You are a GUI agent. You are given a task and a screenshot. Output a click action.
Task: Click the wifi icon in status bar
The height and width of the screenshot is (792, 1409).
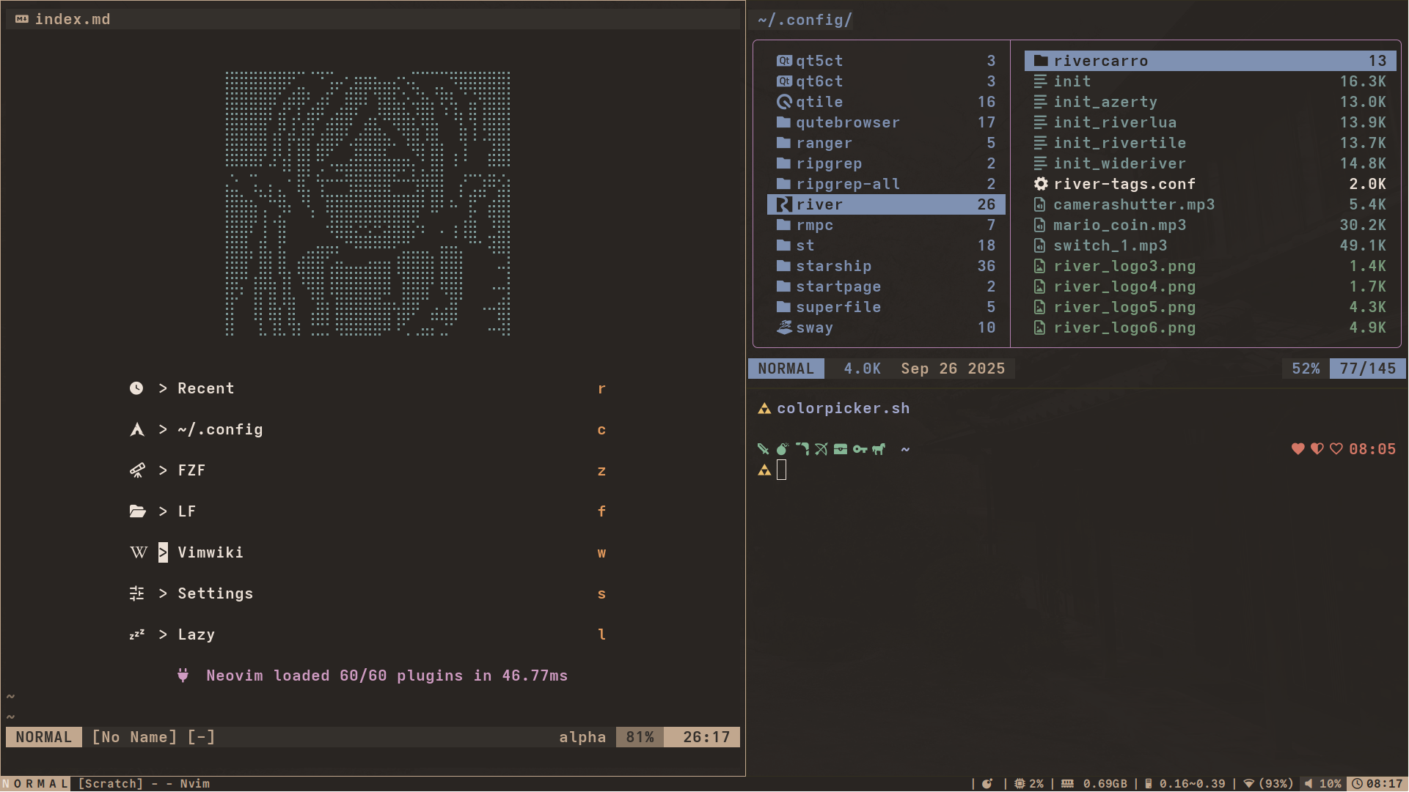[x=1248, y=783]
